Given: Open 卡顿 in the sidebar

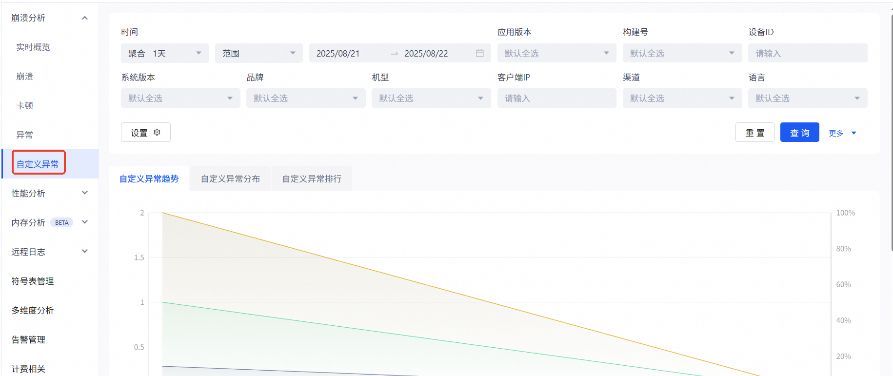Looking at the screenshot, I should click(24, 106).
